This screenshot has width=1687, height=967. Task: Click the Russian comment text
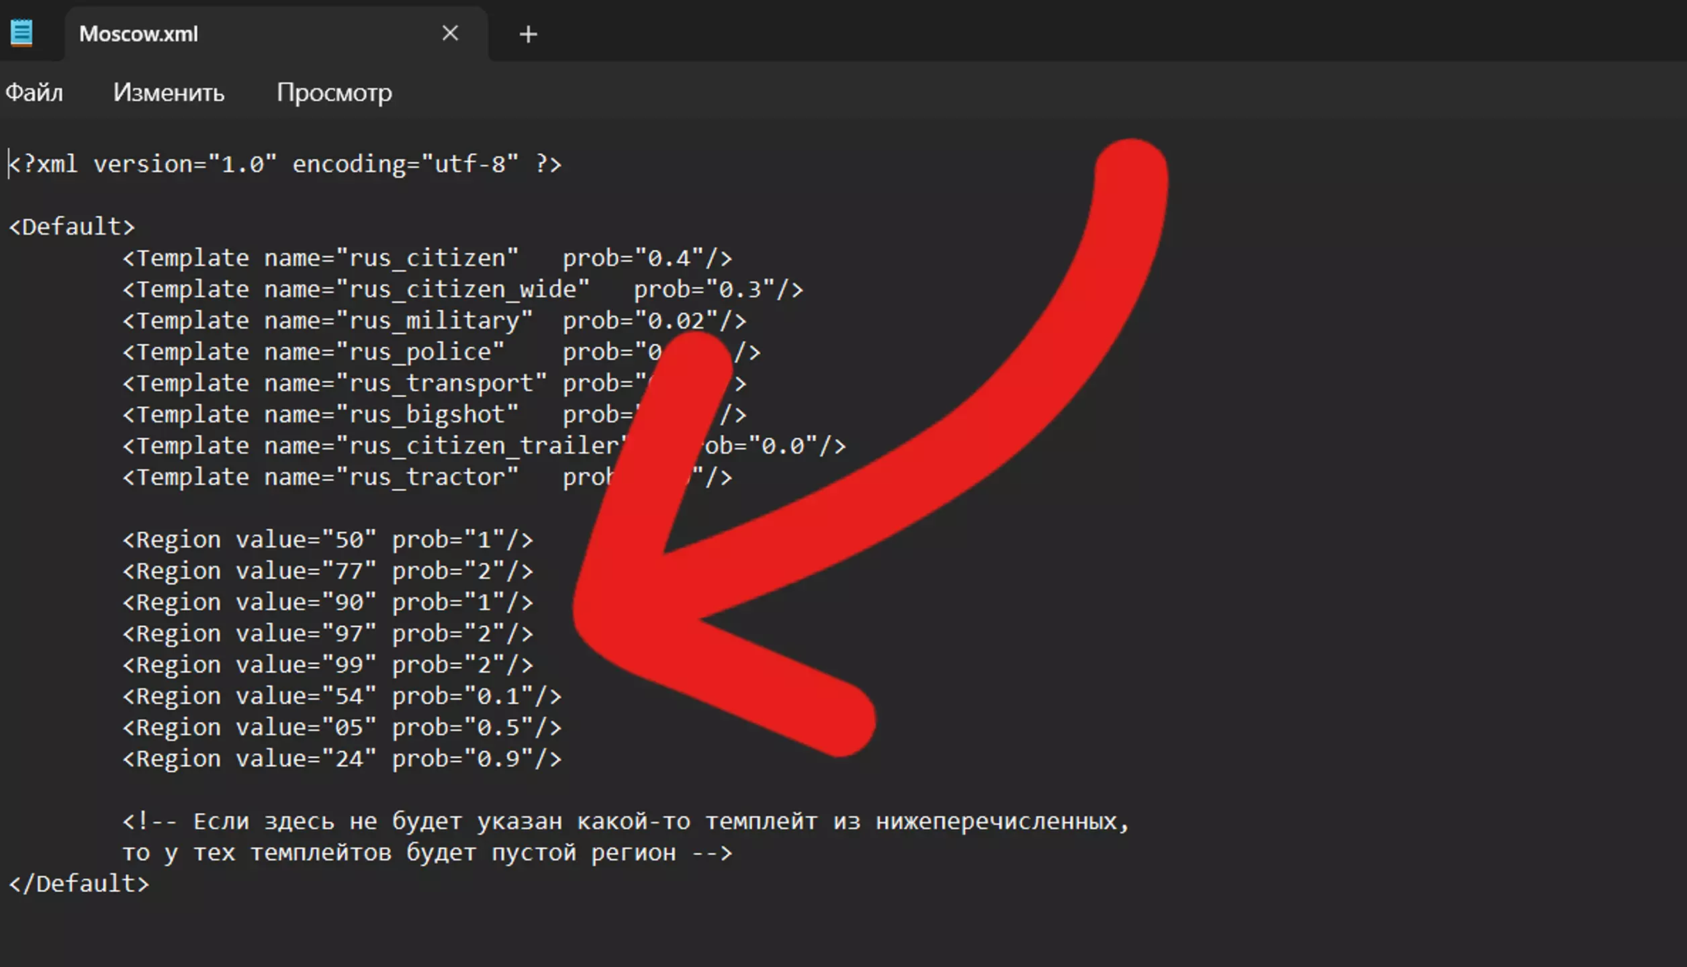click(625, 822)
